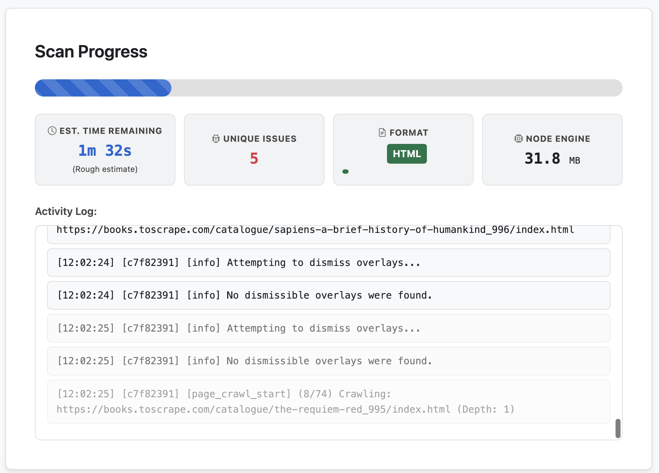This screenshot has height=473, width=659.
Task: Click the chip icon next to Node Engine
Action: click(519, 139)
